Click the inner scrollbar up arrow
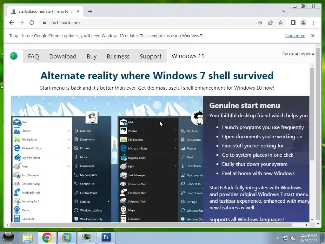Screen dimensions: 325x244 point(312,66)
